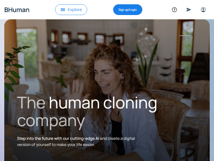Select the white carousel slide indicator line

[x=185, y=36]
